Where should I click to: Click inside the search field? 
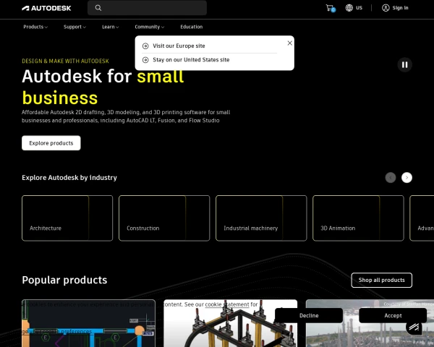[x=147, y=8]
